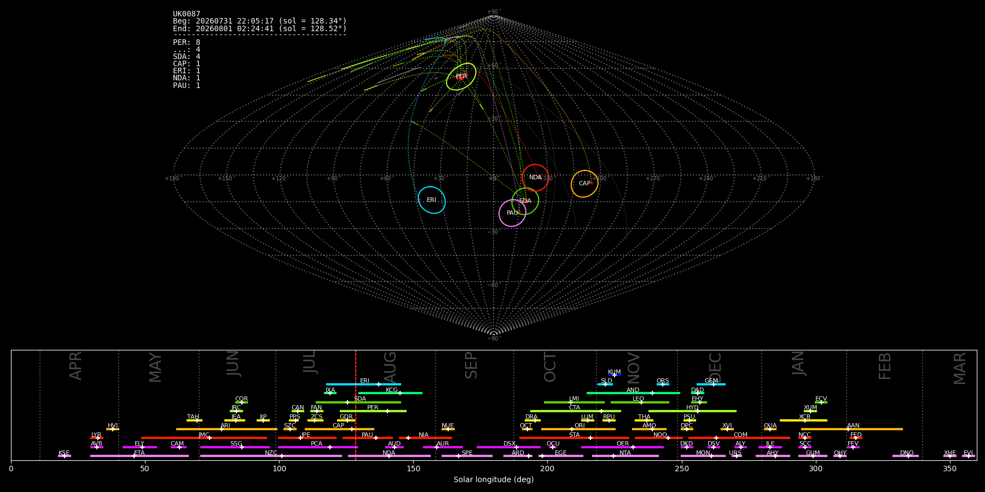Select the CAP orange radiant circle
985x492 pixels.
click(x=584, y=184)
